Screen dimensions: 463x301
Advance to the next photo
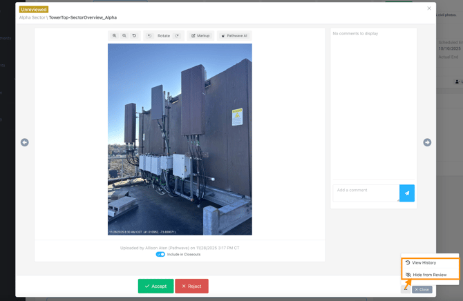coord(427,142)
